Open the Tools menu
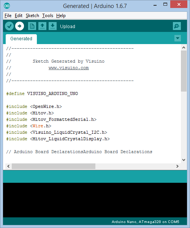The height and width of the screenshot is (228, 190). [47, 16]
